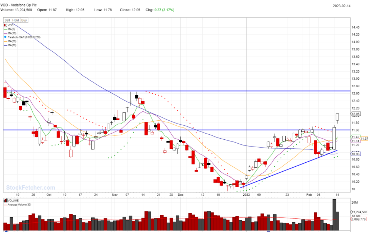Click the 14.40 price axis label
Screen dimensions: 368x232
[x=355, y=27]
